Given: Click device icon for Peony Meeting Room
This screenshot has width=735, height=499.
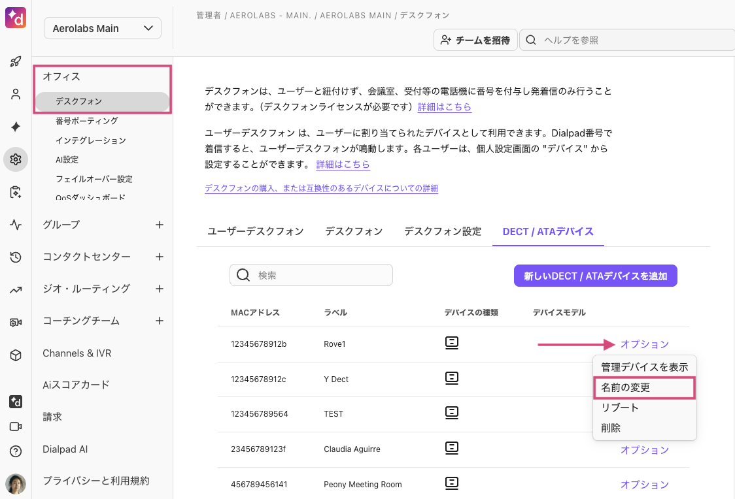Looking at the screenshot, I should [451, 483].
